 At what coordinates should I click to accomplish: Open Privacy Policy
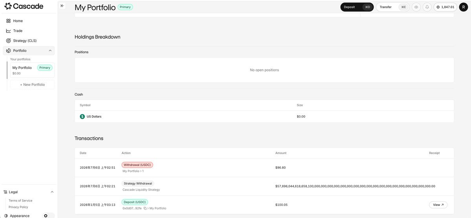tap(18, 207)
